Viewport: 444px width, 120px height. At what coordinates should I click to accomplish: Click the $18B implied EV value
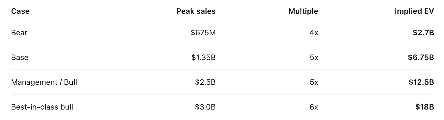[x=424, y=107]
